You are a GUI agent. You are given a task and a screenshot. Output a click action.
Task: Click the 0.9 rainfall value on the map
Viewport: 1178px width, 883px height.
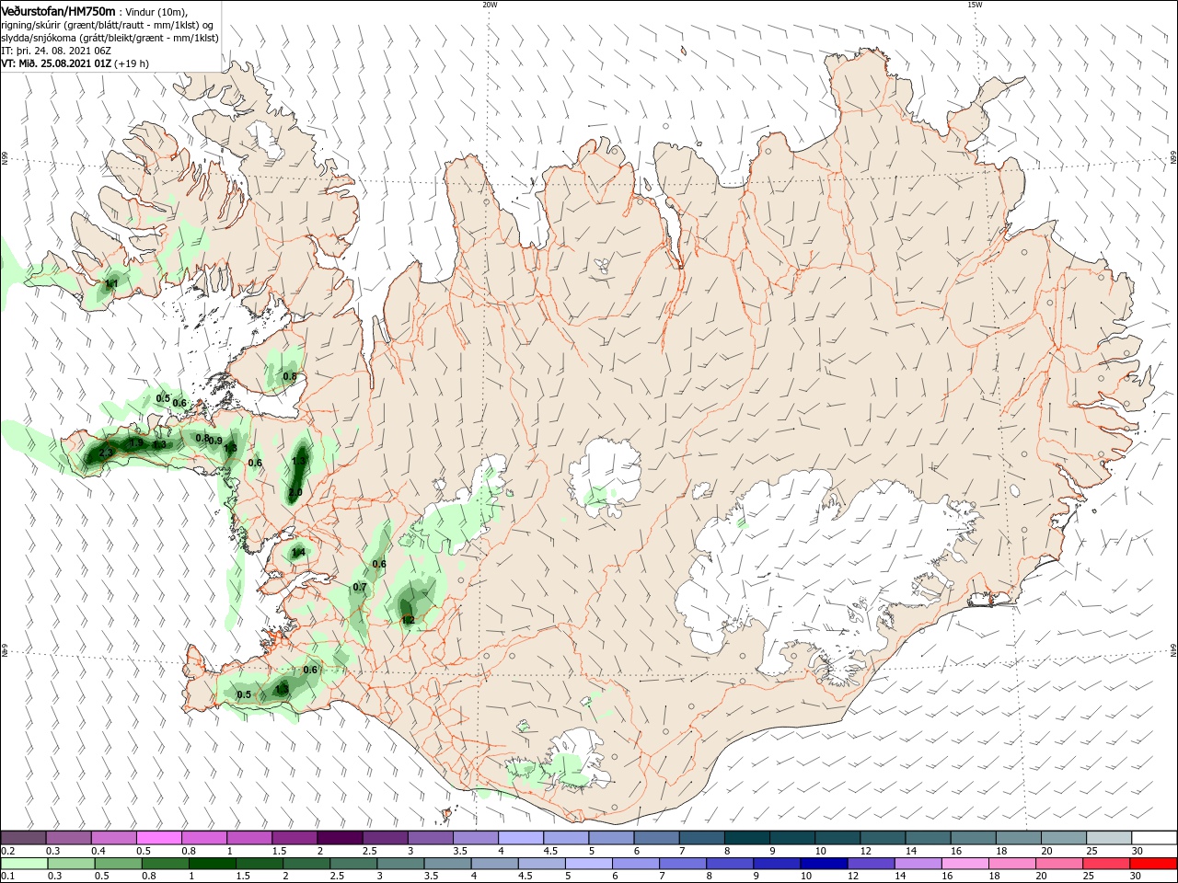coord(215,441)
